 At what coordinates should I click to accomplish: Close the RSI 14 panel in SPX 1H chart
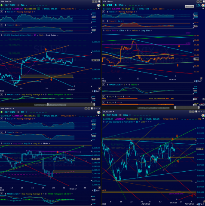[1, 119]
